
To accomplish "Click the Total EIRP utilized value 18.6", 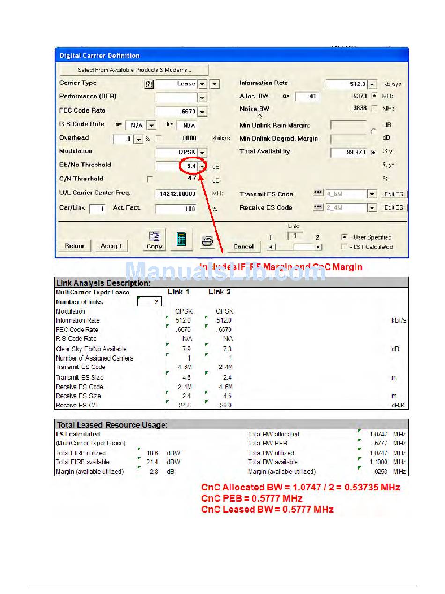I will click(152, 453).
